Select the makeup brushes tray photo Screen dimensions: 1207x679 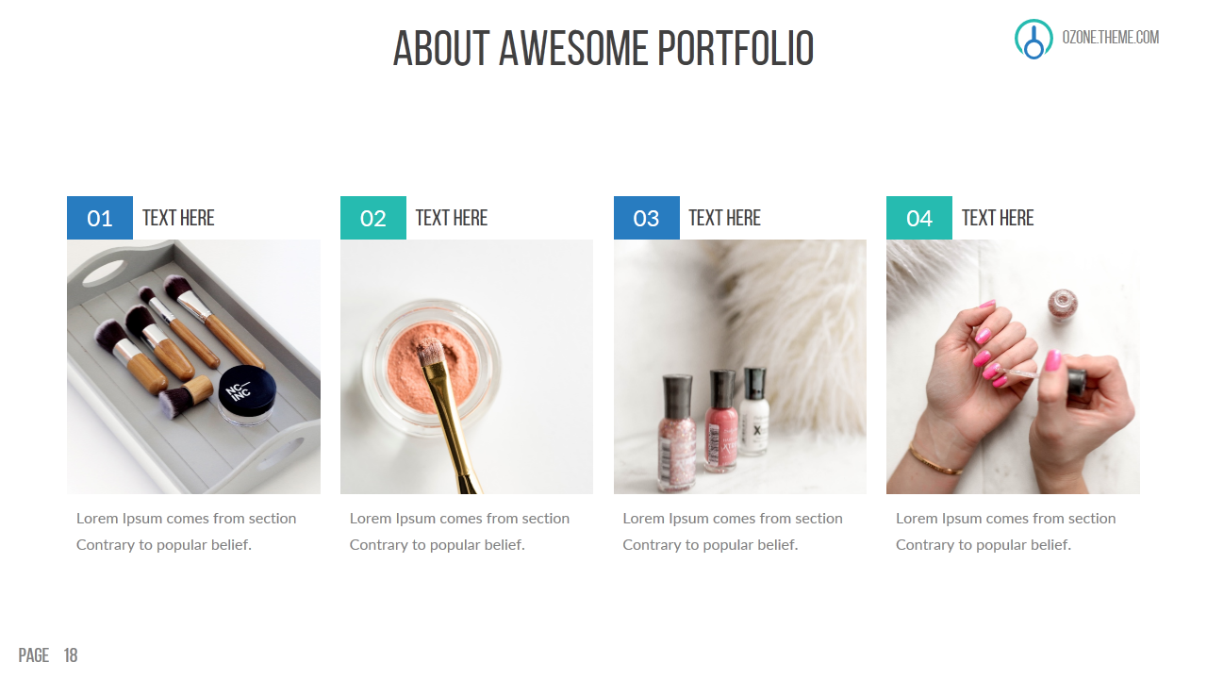click(x=193, y=367)
